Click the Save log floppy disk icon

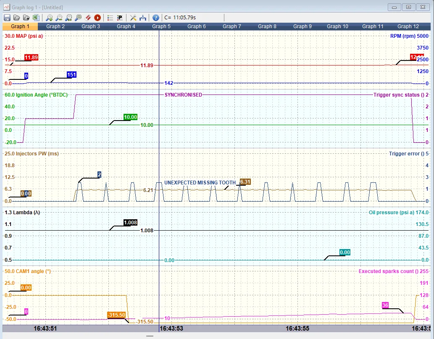7,18
